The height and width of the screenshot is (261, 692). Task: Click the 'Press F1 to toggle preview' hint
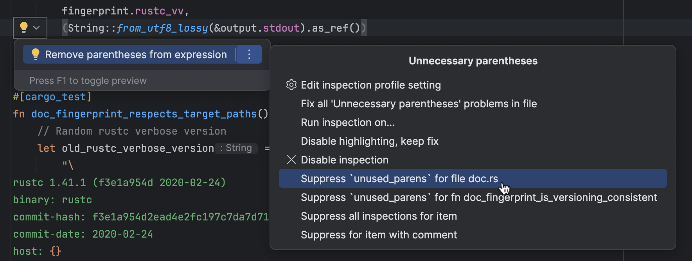point(88,81)
